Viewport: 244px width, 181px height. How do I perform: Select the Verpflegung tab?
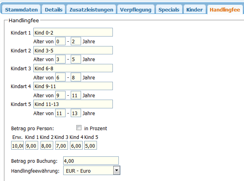click(x=135, y=10)
